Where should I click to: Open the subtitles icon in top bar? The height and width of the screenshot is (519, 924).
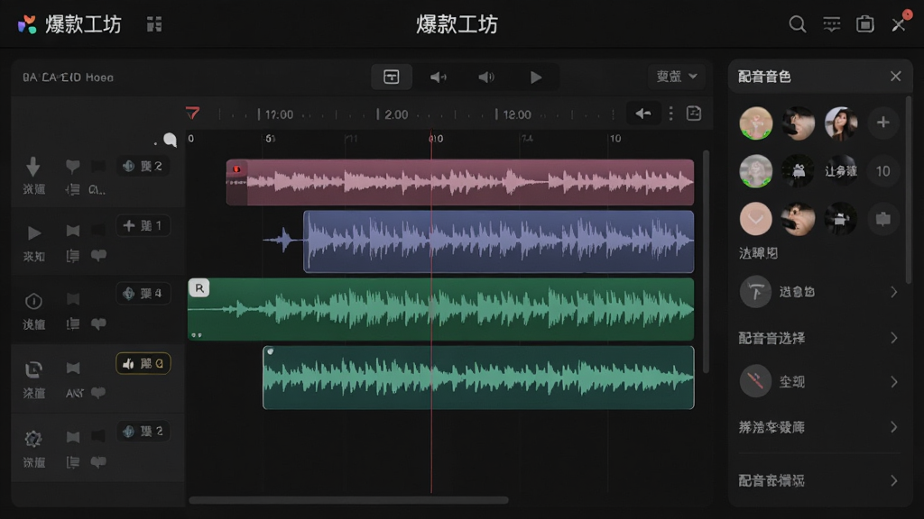tap(831, 24)
